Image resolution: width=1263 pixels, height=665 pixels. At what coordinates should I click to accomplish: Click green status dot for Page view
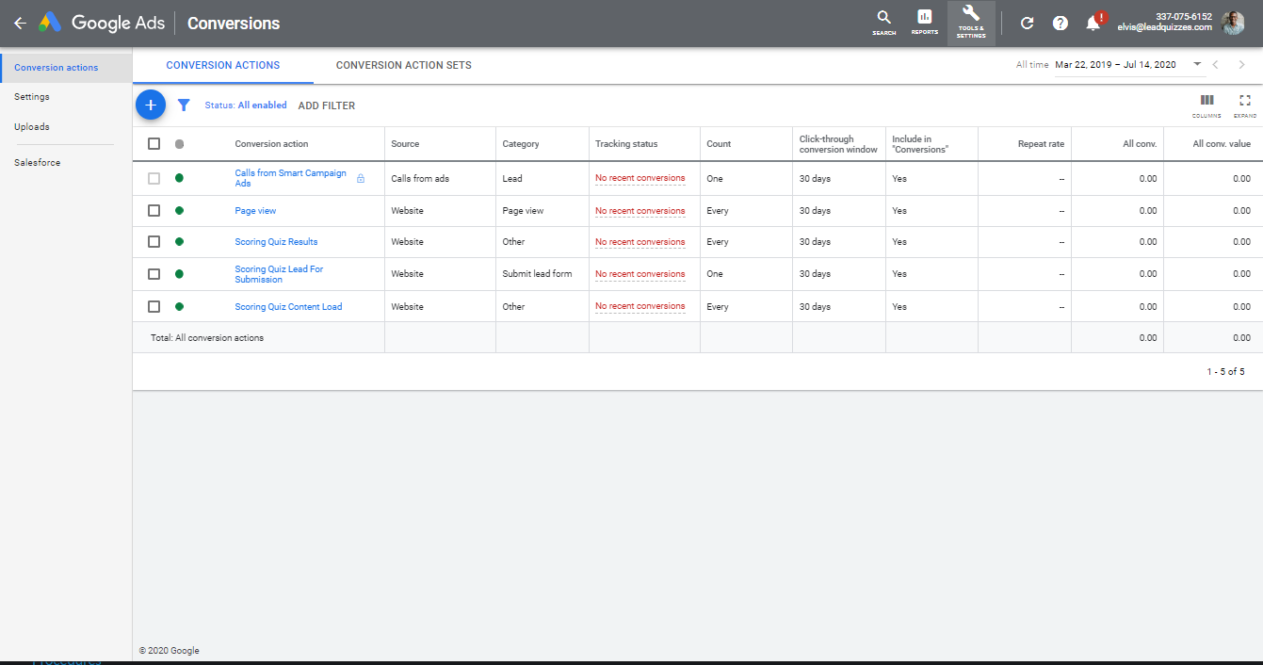pyautogui.click(x=179, y=211)
